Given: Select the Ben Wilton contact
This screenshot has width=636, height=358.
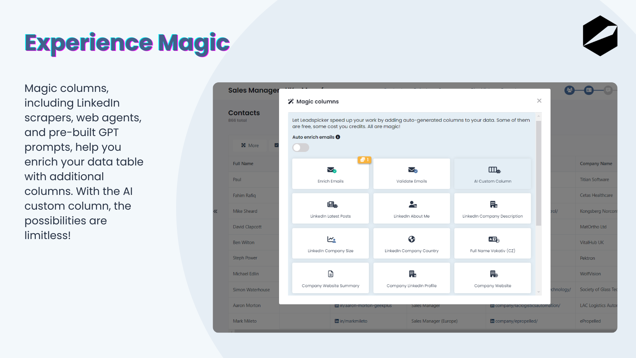Looking at the screenshot, I should pyautogui.click(x=244, y=242).
